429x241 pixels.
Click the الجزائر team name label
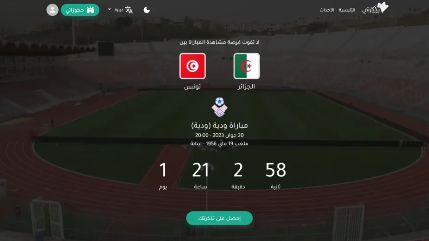pyautogui.click(x=246, y=86)
